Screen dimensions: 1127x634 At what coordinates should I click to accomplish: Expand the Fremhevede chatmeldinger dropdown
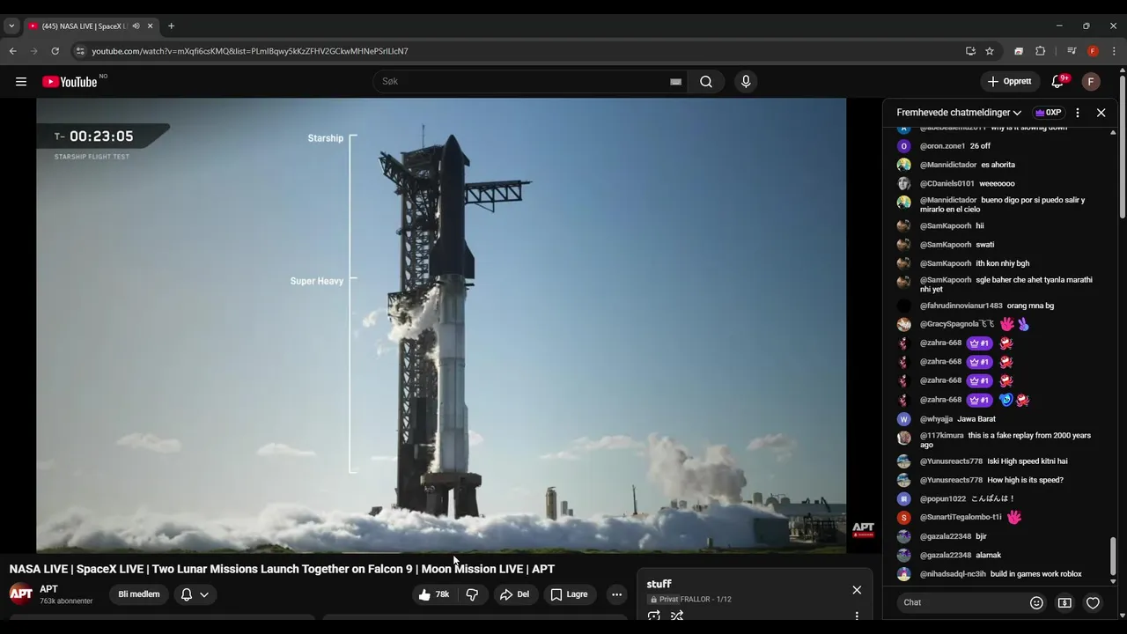[x=959, y=113]
